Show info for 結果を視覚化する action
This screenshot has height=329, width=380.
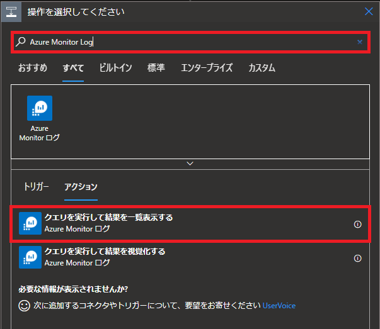tap(357, 259)
